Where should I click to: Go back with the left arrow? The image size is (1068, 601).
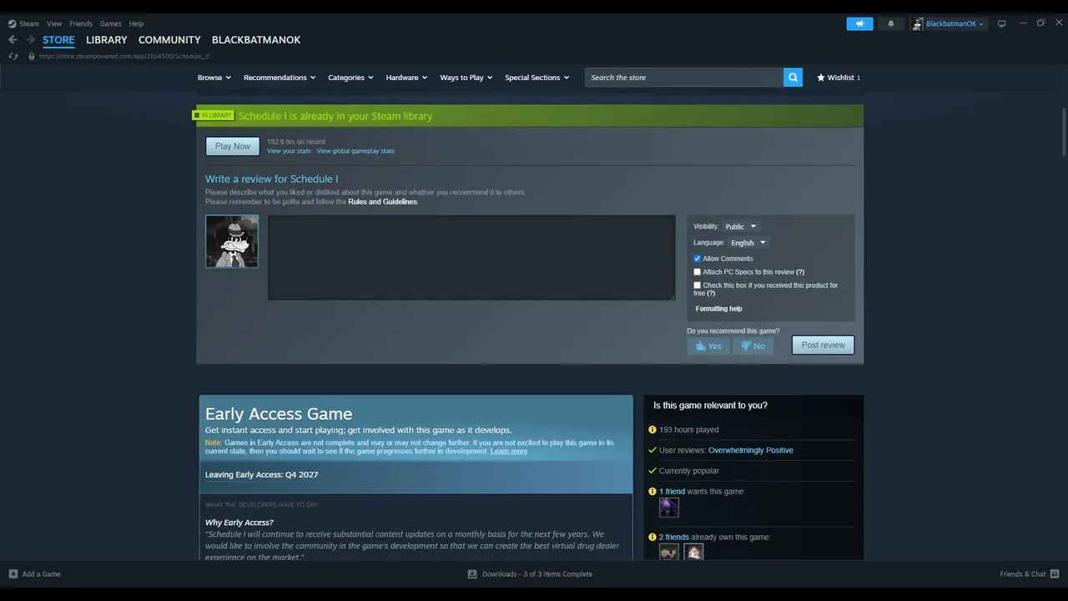pos(13,39)
